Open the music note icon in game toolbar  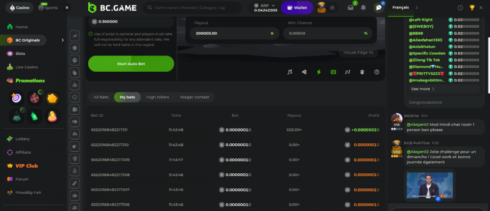coord(290,72)
